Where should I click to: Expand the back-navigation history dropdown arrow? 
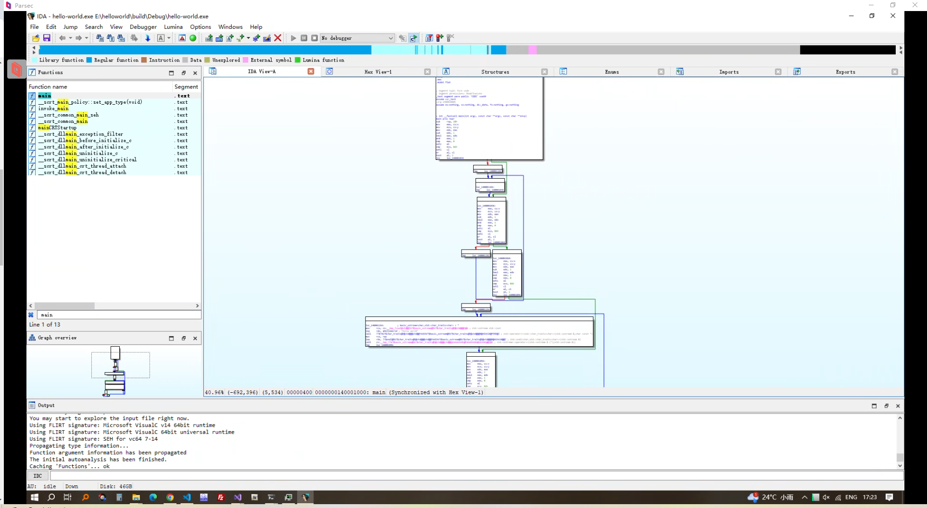click(x=70, y=38)
